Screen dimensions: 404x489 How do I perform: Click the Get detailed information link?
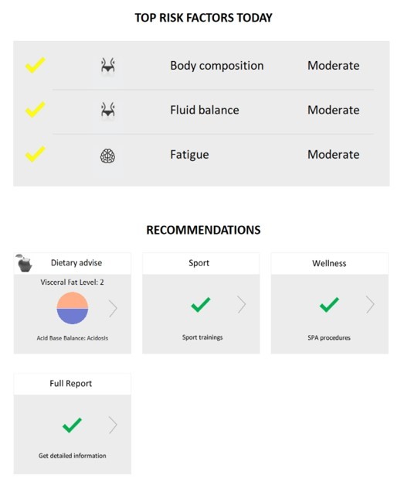72,456
